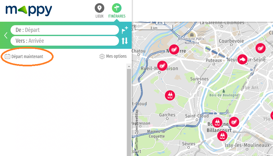This screenshot has height=156, width=273.
Task: Add a waypoint with the flag plus icon
Action: coord(125,30)
